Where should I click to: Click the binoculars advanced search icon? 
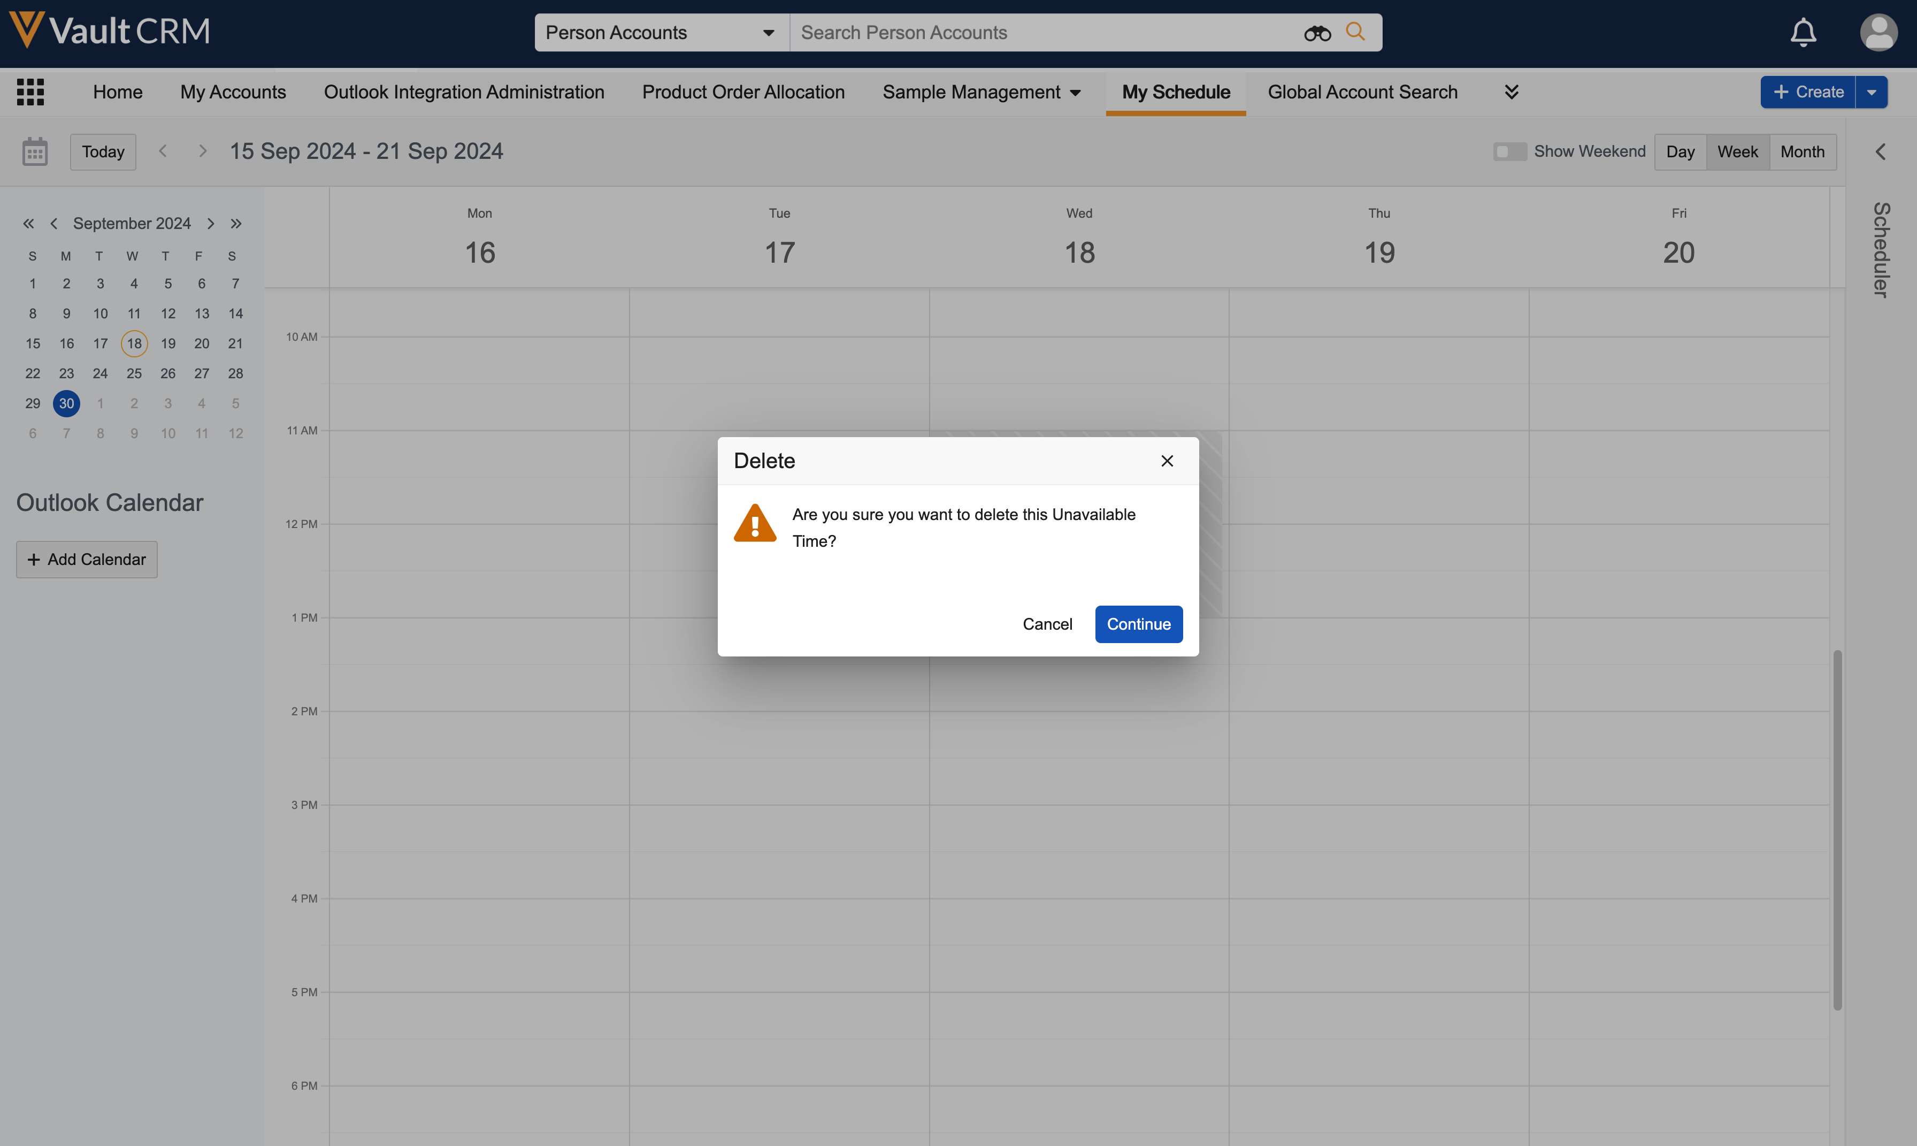(x=1317, y=33)
